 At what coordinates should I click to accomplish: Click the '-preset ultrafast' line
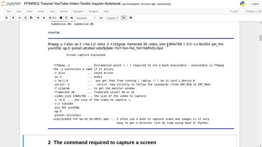pyautogui.click(x=67, y=115)
